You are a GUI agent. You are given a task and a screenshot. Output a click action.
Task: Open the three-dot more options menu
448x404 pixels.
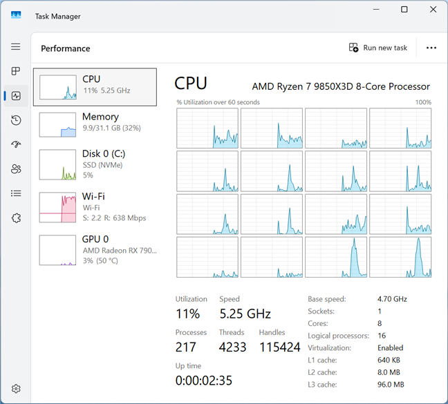[x=431, y=48]
